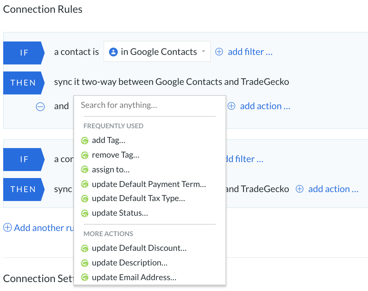Click the Google Contacts person icon

click(113, 52)
